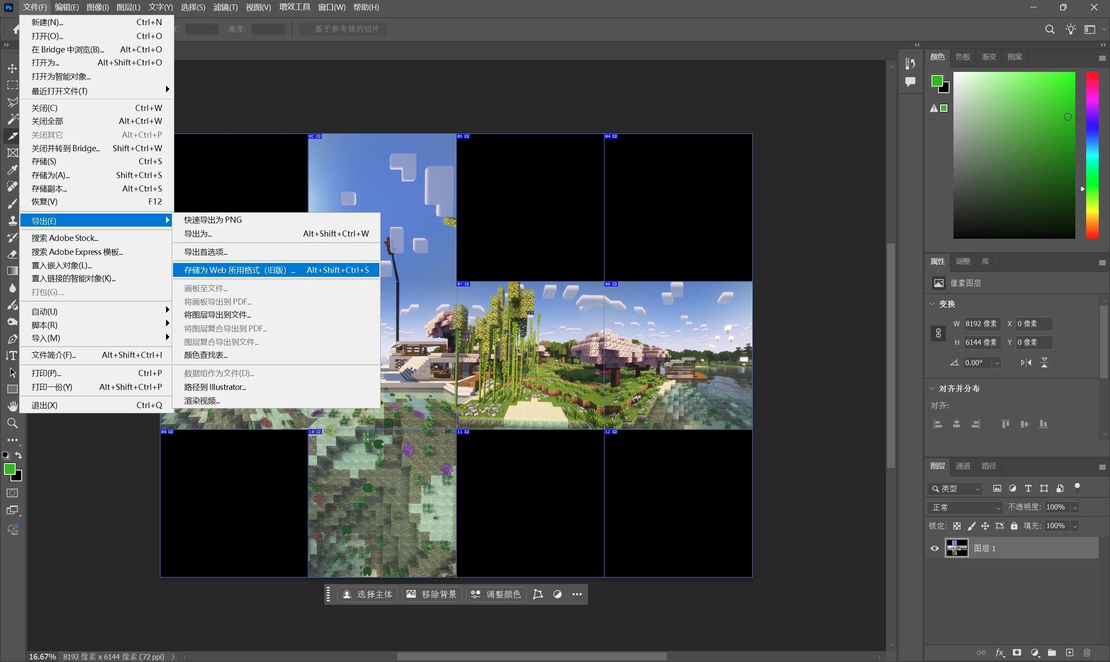Turn layer filtering on or off

click(1077, 487)
